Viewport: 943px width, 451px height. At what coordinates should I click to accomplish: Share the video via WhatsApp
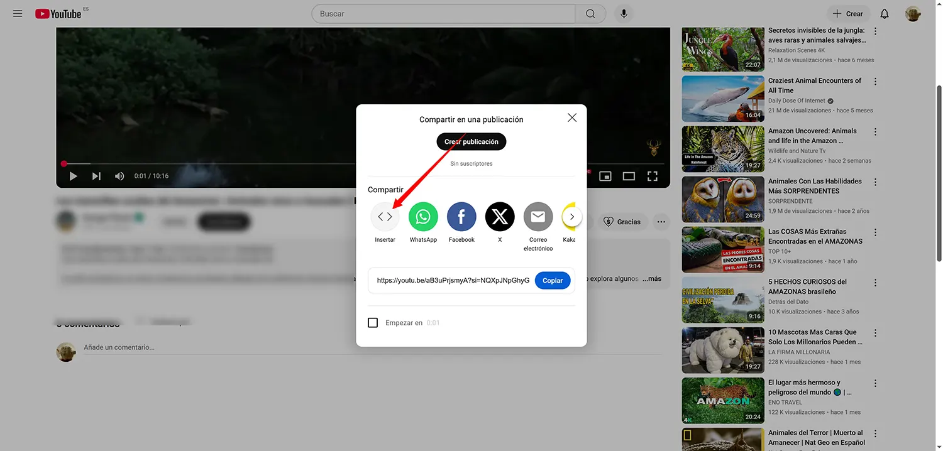422,216
